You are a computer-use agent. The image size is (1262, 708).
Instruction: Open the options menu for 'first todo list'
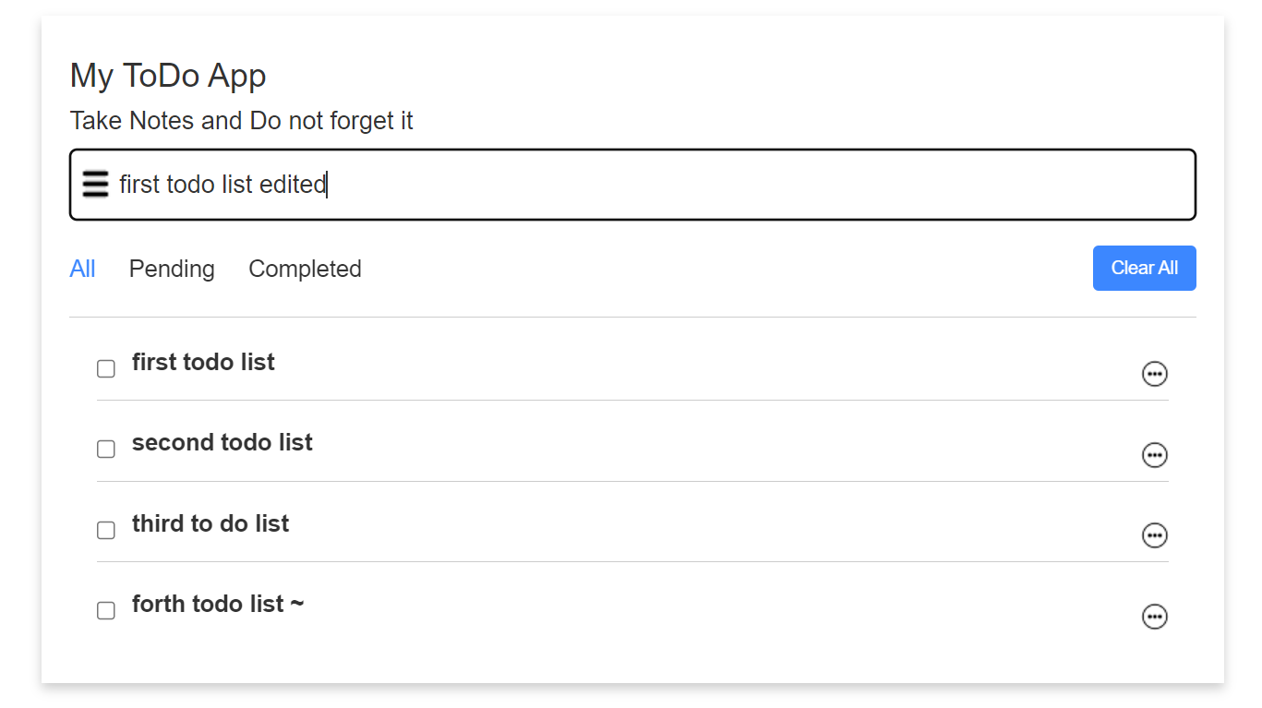coord(1155,374)
